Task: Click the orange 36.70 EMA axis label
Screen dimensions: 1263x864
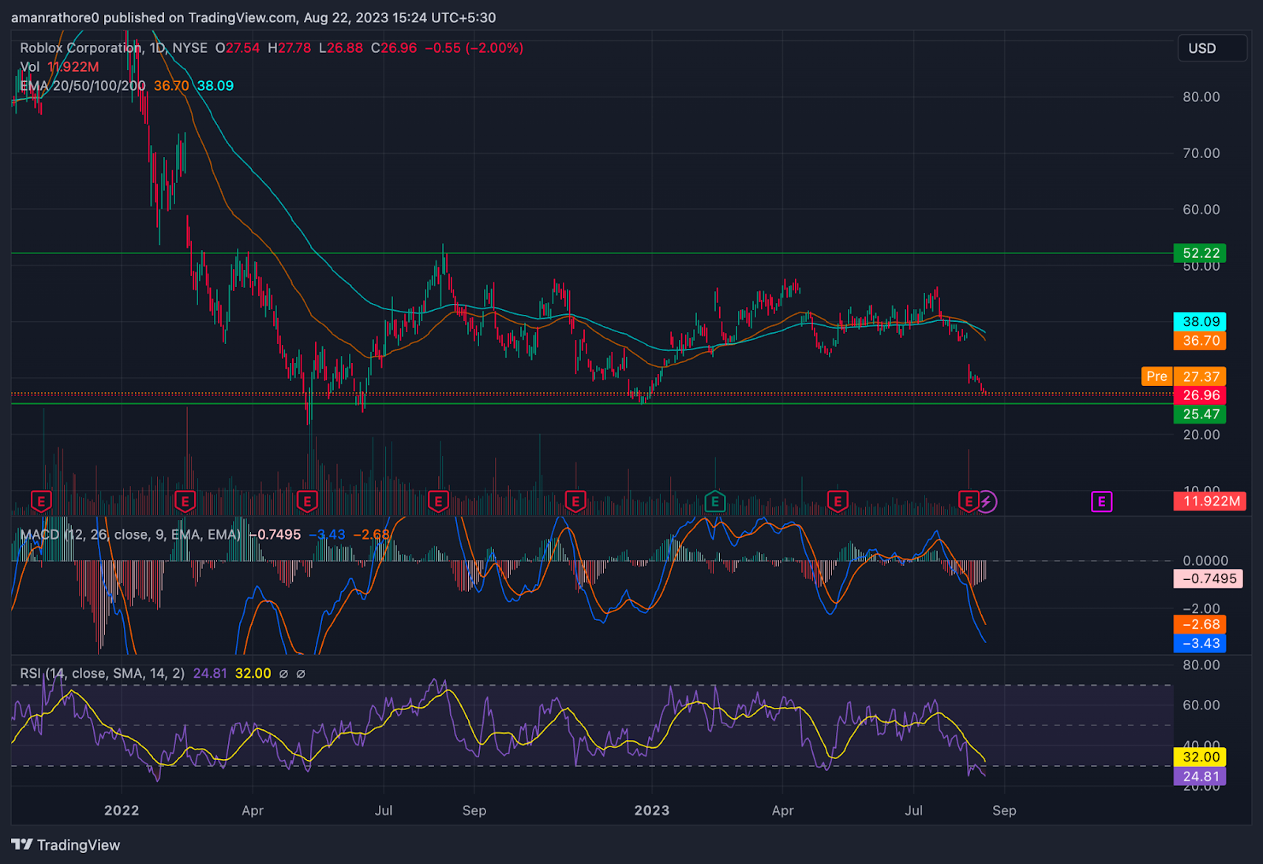Action: (x=1200, y=340)
